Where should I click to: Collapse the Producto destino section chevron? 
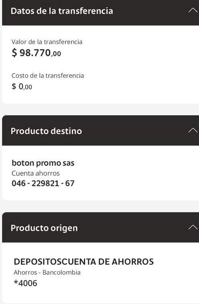click(x=193, y=130)
